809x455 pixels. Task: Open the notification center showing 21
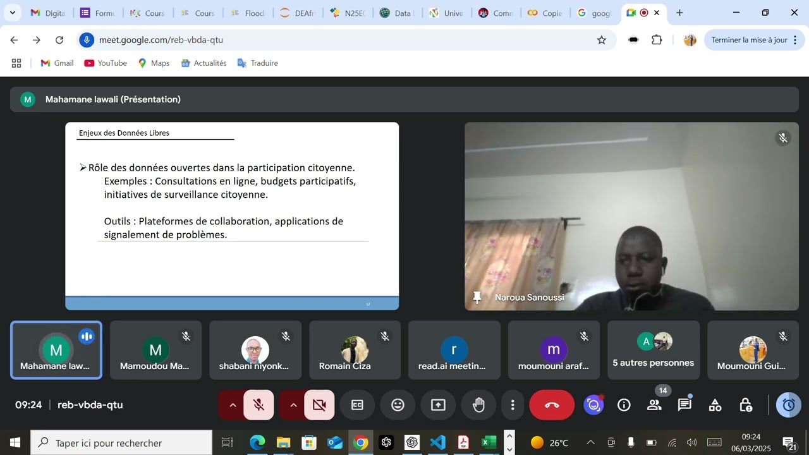pyautogui.click(x=789, y=442)
